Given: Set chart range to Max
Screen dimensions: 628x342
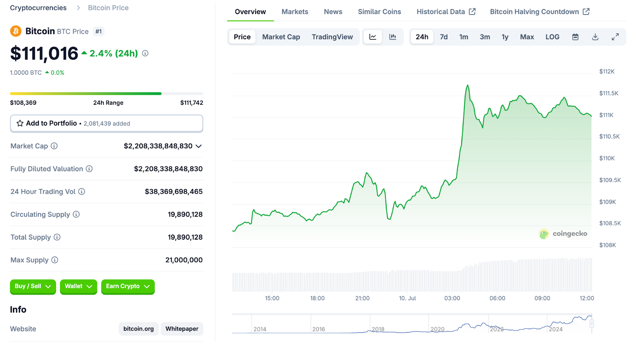Looking at the screenshot, I should tap(527, 37).
